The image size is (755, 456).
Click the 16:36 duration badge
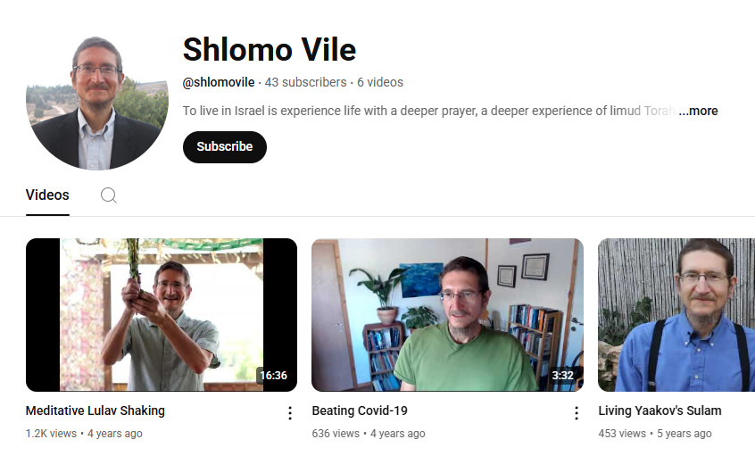tap(273, 375)
